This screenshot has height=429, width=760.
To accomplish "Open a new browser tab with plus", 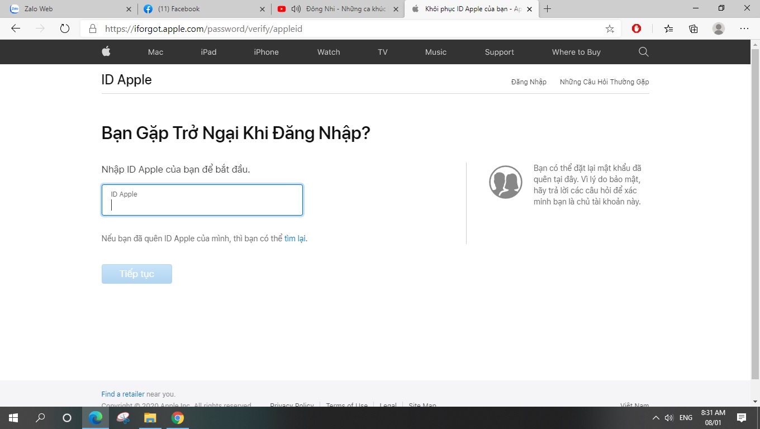I will click(547, 9).
